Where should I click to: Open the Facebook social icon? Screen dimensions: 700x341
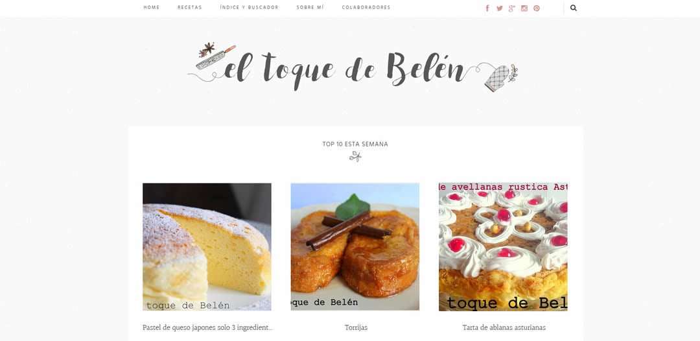click(487, 8)
